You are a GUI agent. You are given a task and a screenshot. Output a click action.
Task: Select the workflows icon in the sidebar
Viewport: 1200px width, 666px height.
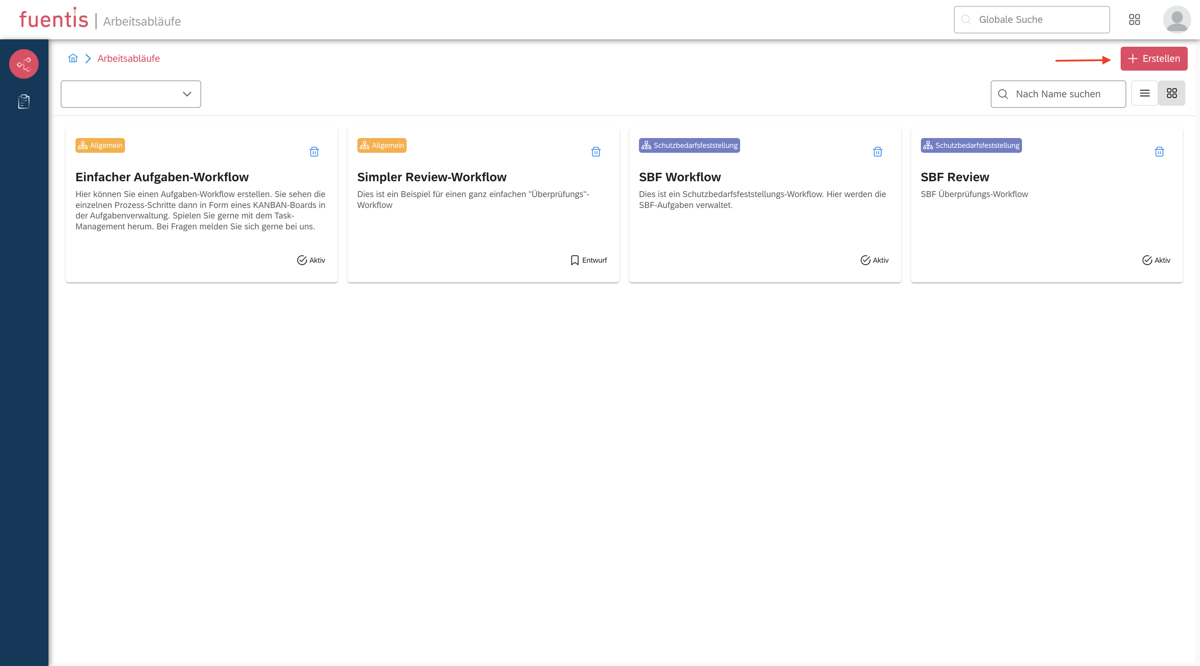click(x=23, y=64)
